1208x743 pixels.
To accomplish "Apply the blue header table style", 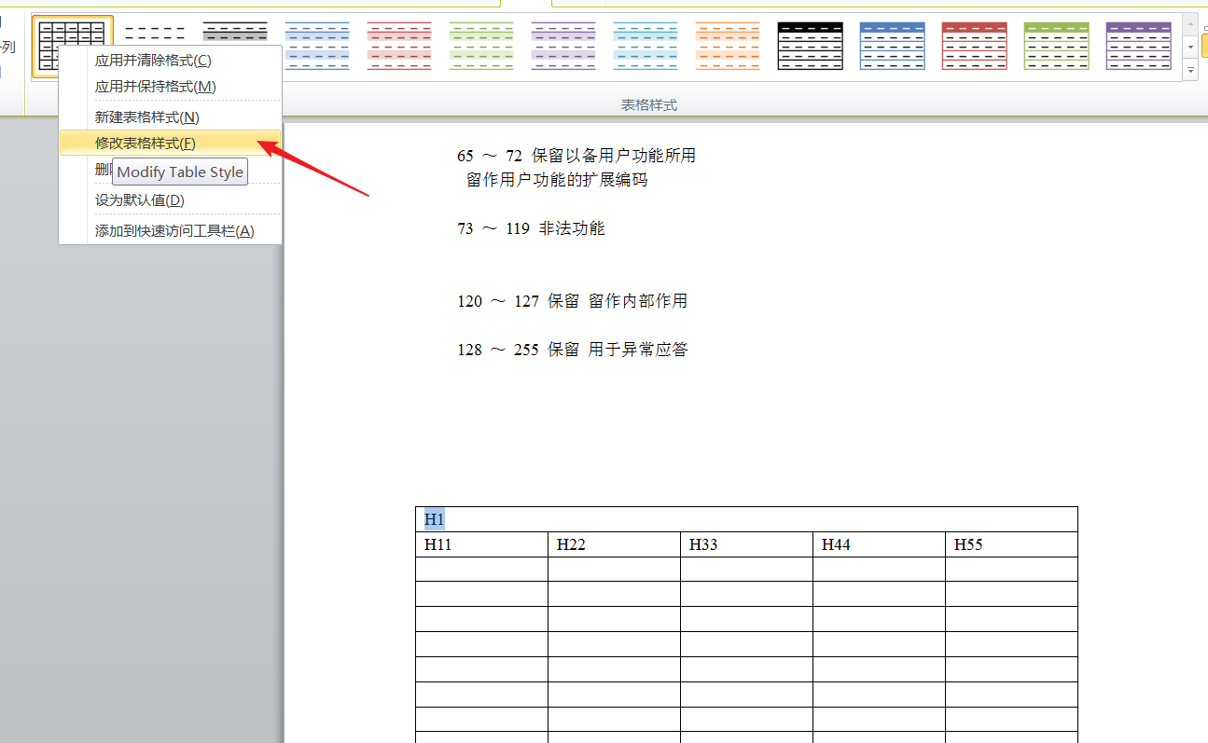I will click(892, 47).
